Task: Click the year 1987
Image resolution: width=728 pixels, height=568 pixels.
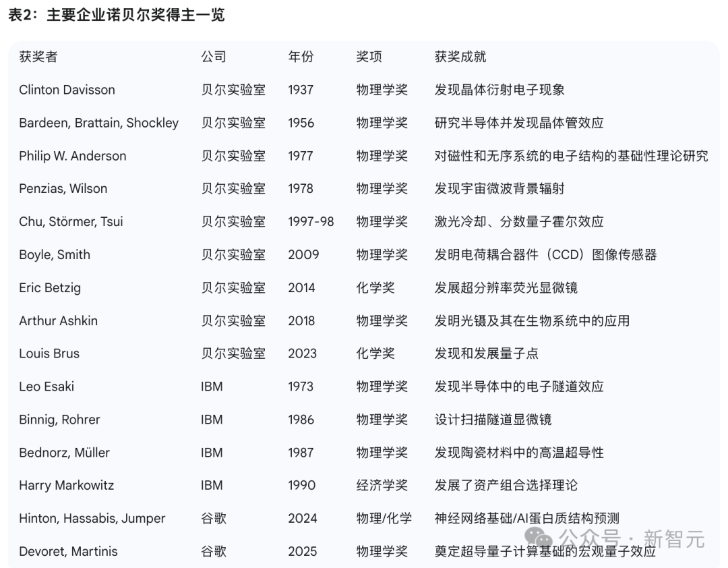Action: (301, 452)
